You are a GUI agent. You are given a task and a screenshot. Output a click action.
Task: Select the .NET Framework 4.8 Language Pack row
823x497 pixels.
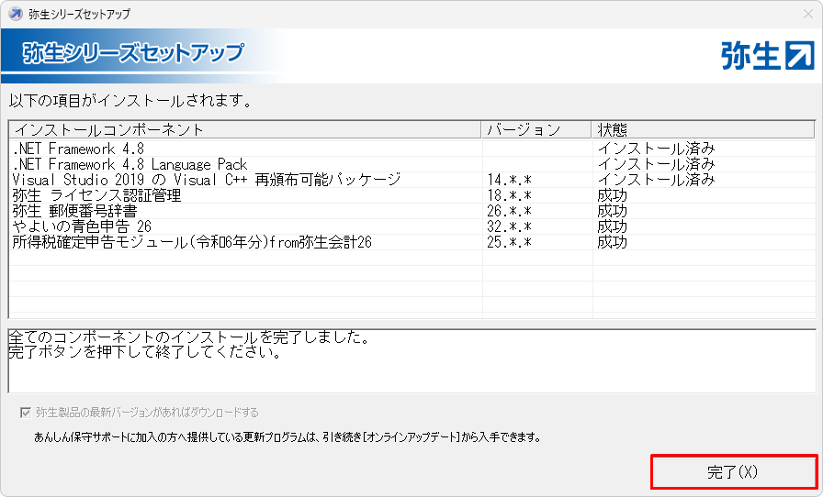point(130,164)
